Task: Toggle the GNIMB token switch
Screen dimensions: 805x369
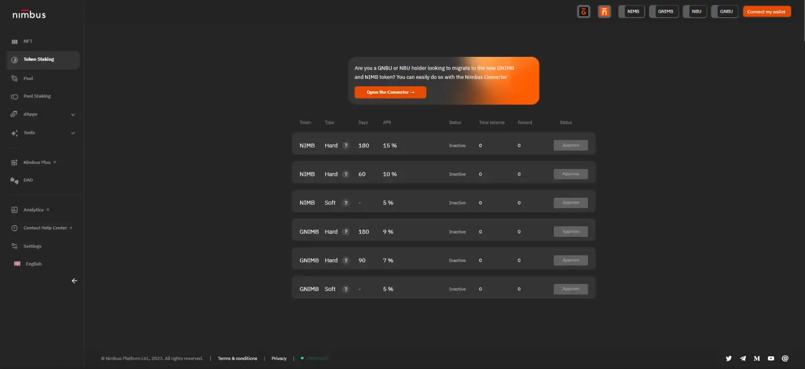Action: (x=664, y=11)
